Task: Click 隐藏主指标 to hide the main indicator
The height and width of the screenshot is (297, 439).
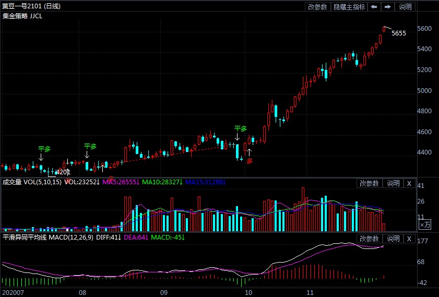Action: coord(349,7)
